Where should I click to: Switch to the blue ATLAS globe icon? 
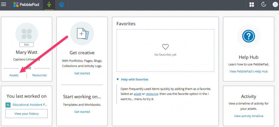[62, 4]
